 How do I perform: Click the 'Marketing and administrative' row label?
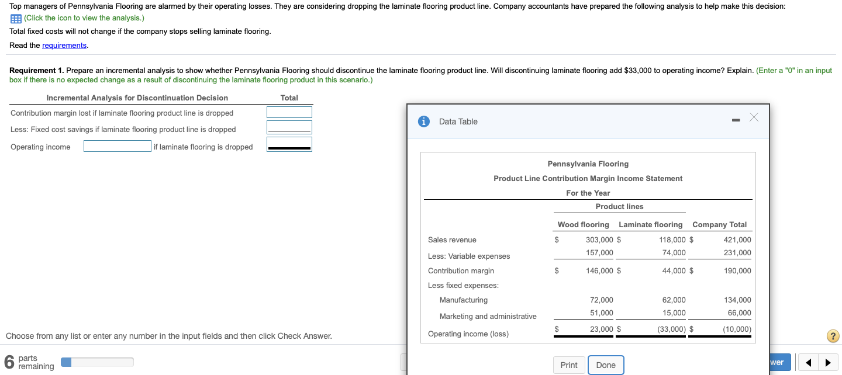coord(488,316)
